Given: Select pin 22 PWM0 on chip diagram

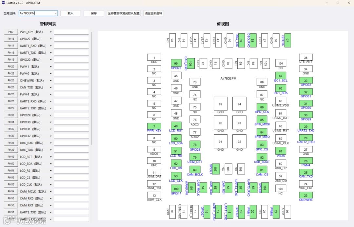Looking at the screenshot, I should (x=276, y=212).
